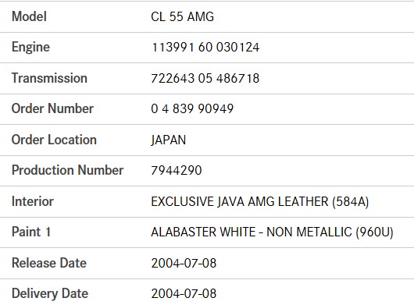Click the CL 55 AMG model value
Image resolution: width=414 pixels, height=305 pixels.
183,16
